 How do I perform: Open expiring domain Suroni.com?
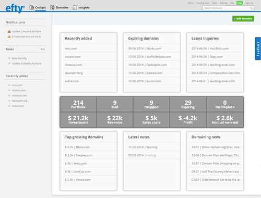145,81
